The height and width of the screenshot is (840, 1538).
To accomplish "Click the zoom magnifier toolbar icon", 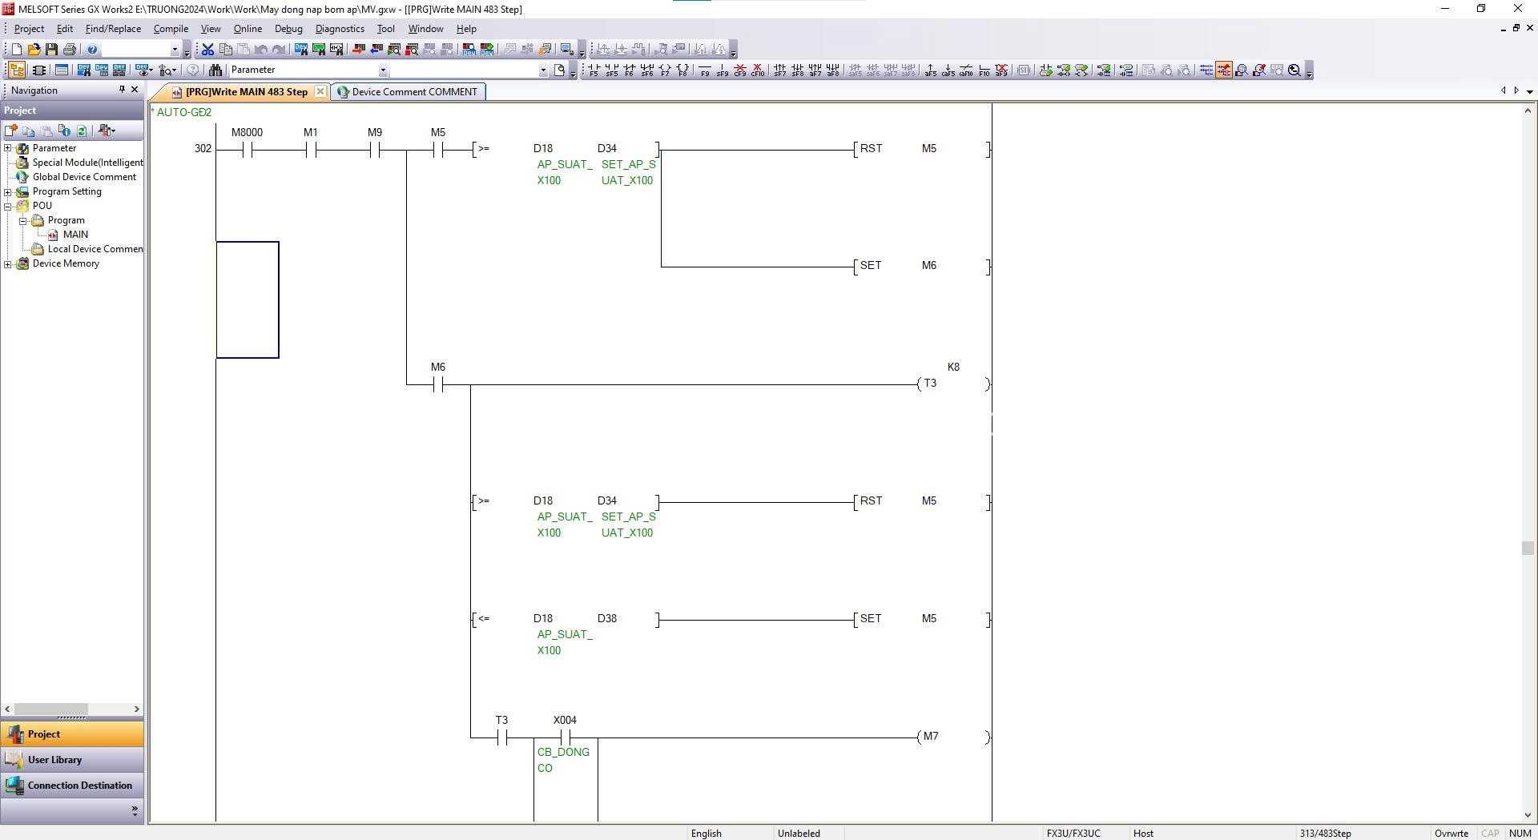I will coord(1294,70).
